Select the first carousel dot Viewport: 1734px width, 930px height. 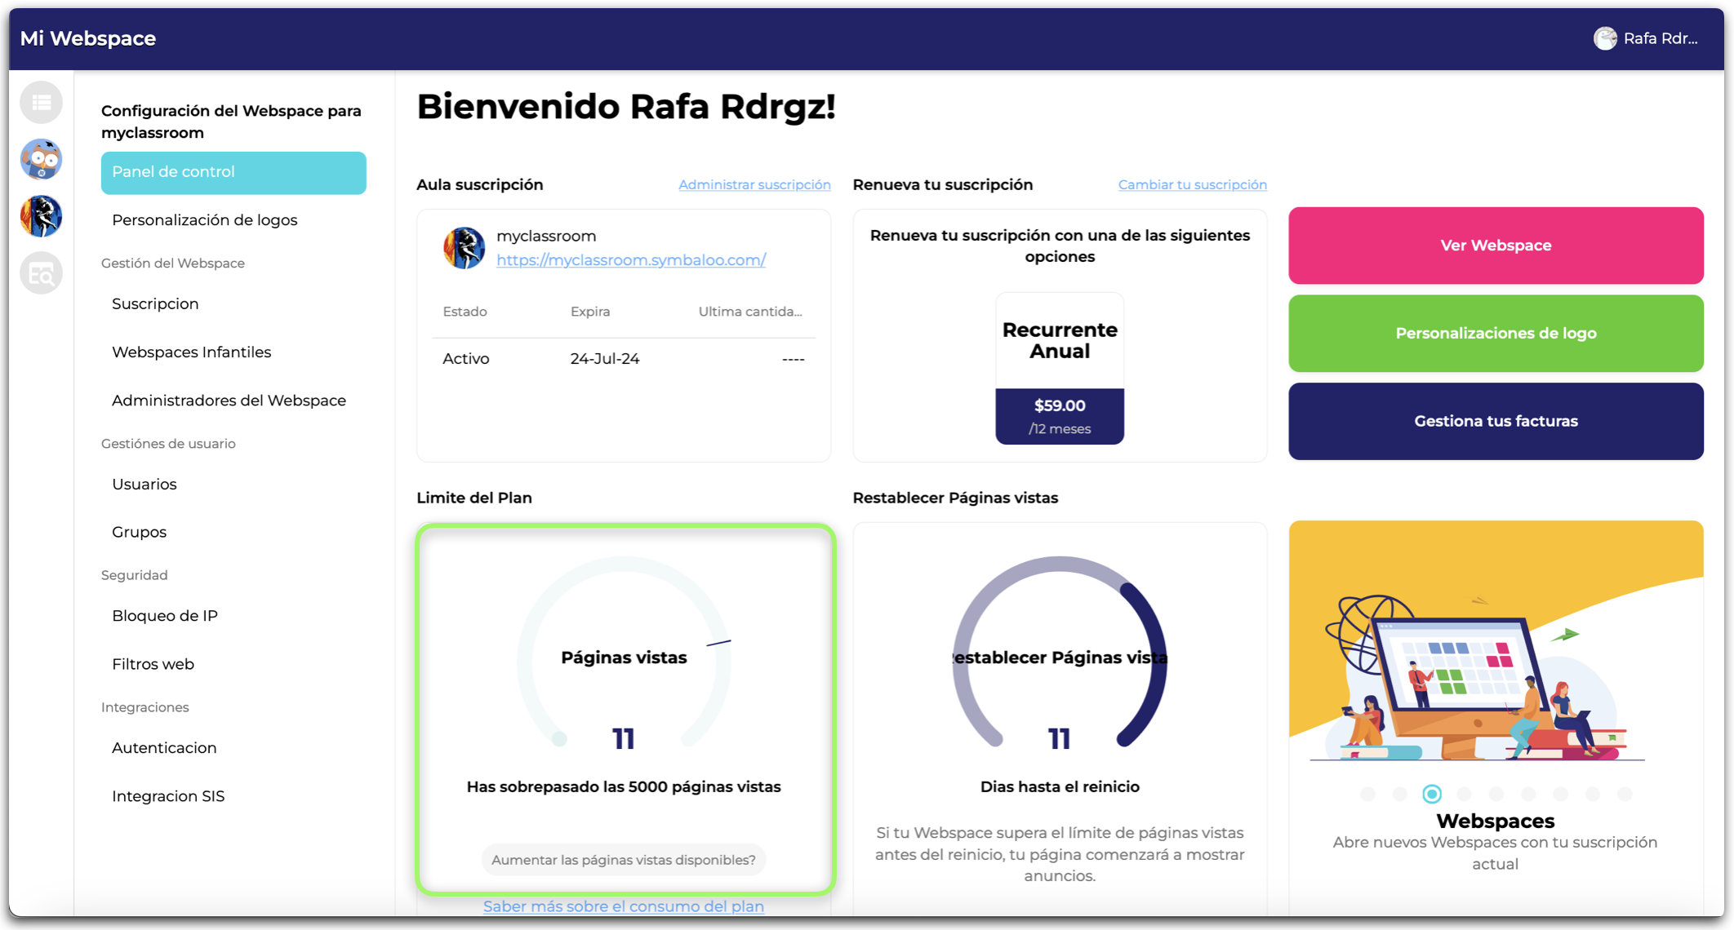tap(1368, 794)
